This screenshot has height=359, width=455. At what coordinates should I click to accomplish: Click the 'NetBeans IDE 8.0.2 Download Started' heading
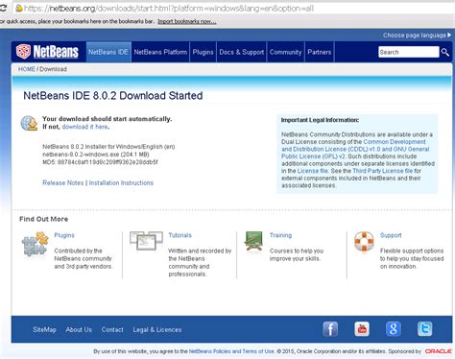(x=113, y=95)
